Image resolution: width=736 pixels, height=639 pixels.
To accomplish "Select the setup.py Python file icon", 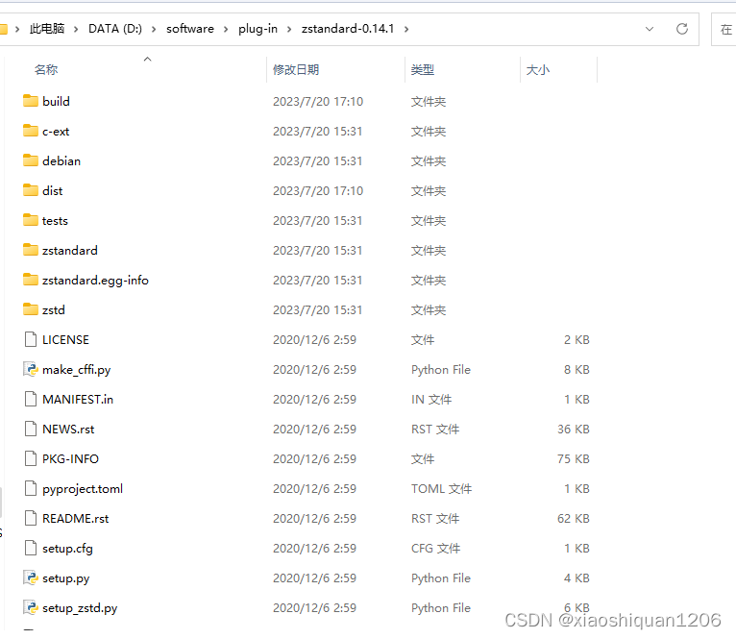I will click(x=31, y=578).
